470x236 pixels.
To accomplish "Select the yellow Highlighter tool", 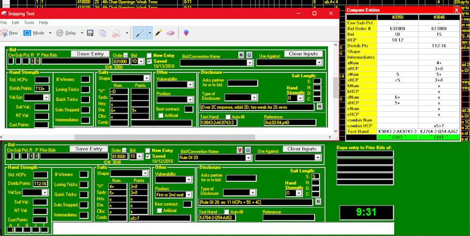I will pyautogui.click(x=158, y=33).
